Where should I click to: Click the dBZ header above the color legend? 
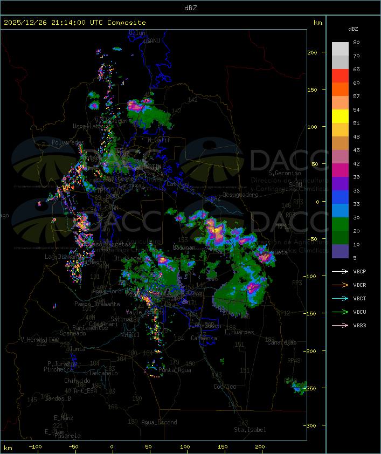[353, 29]
